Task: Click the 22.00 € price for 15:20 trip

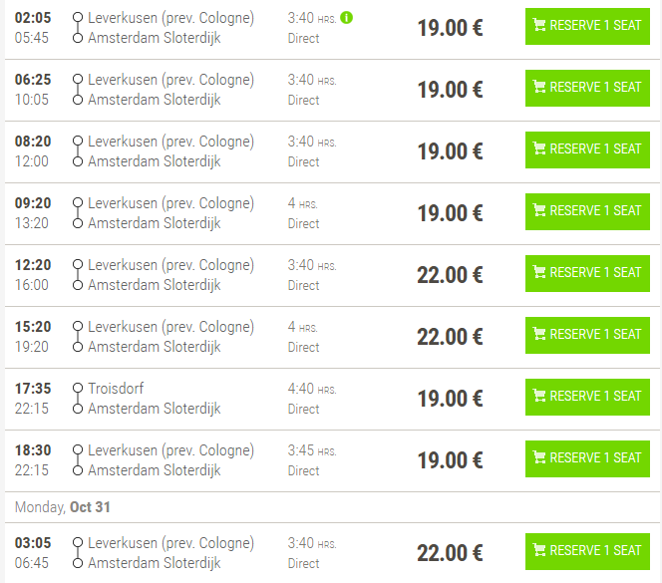Action: [450, 337]
